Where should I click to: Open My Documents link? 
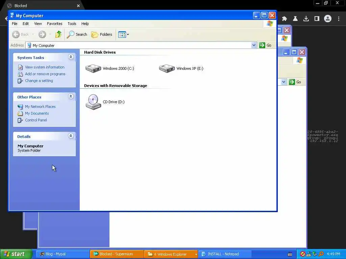click(37, 113)
